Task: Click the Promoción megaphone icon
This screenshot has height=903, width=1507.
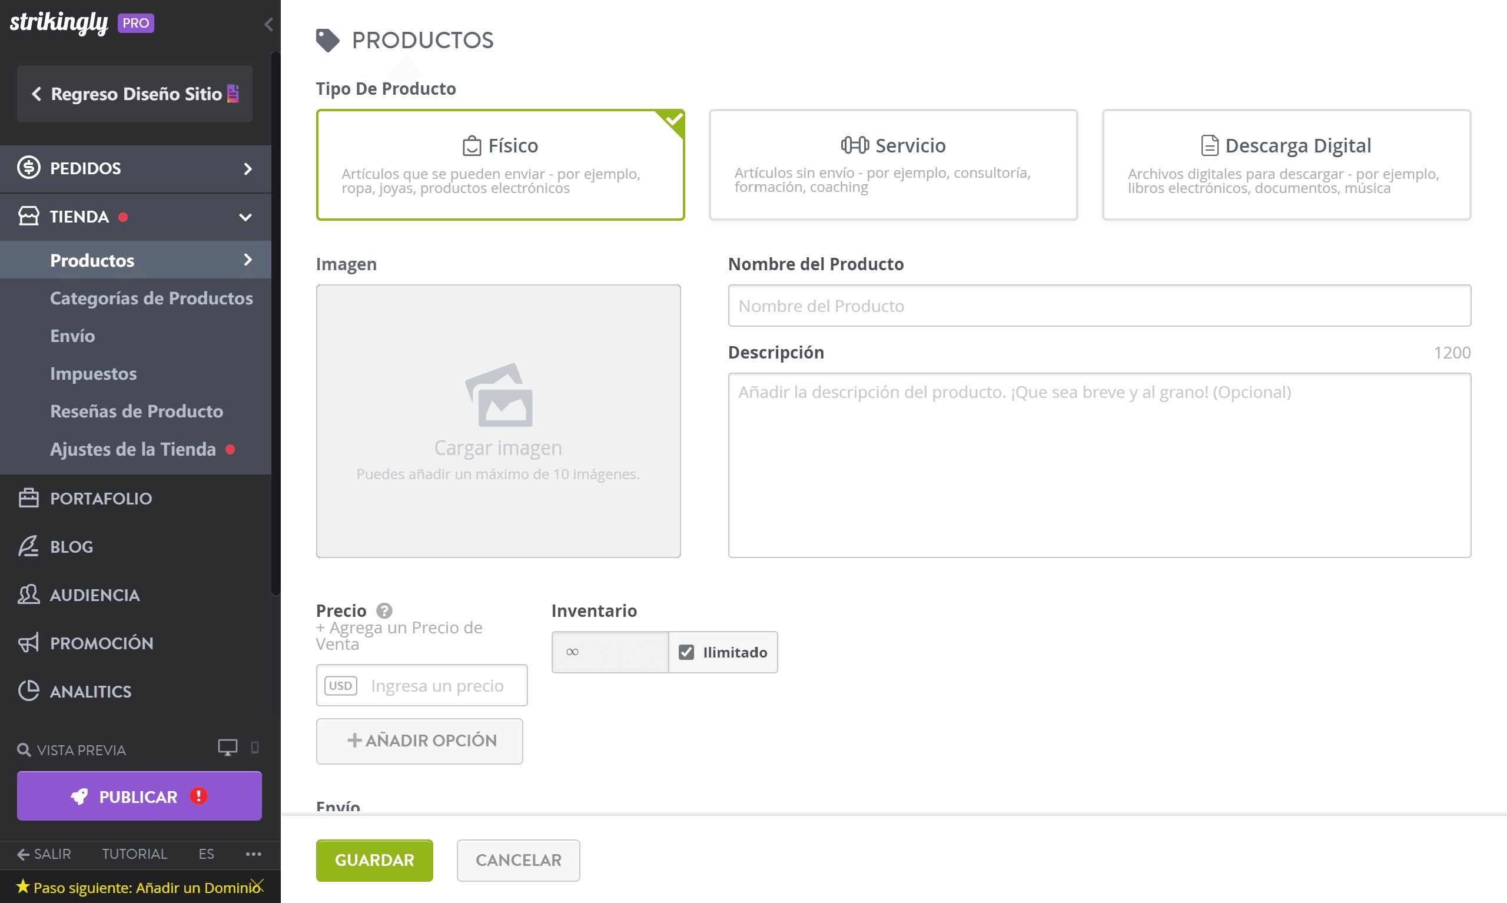Action: pos(29,643)
